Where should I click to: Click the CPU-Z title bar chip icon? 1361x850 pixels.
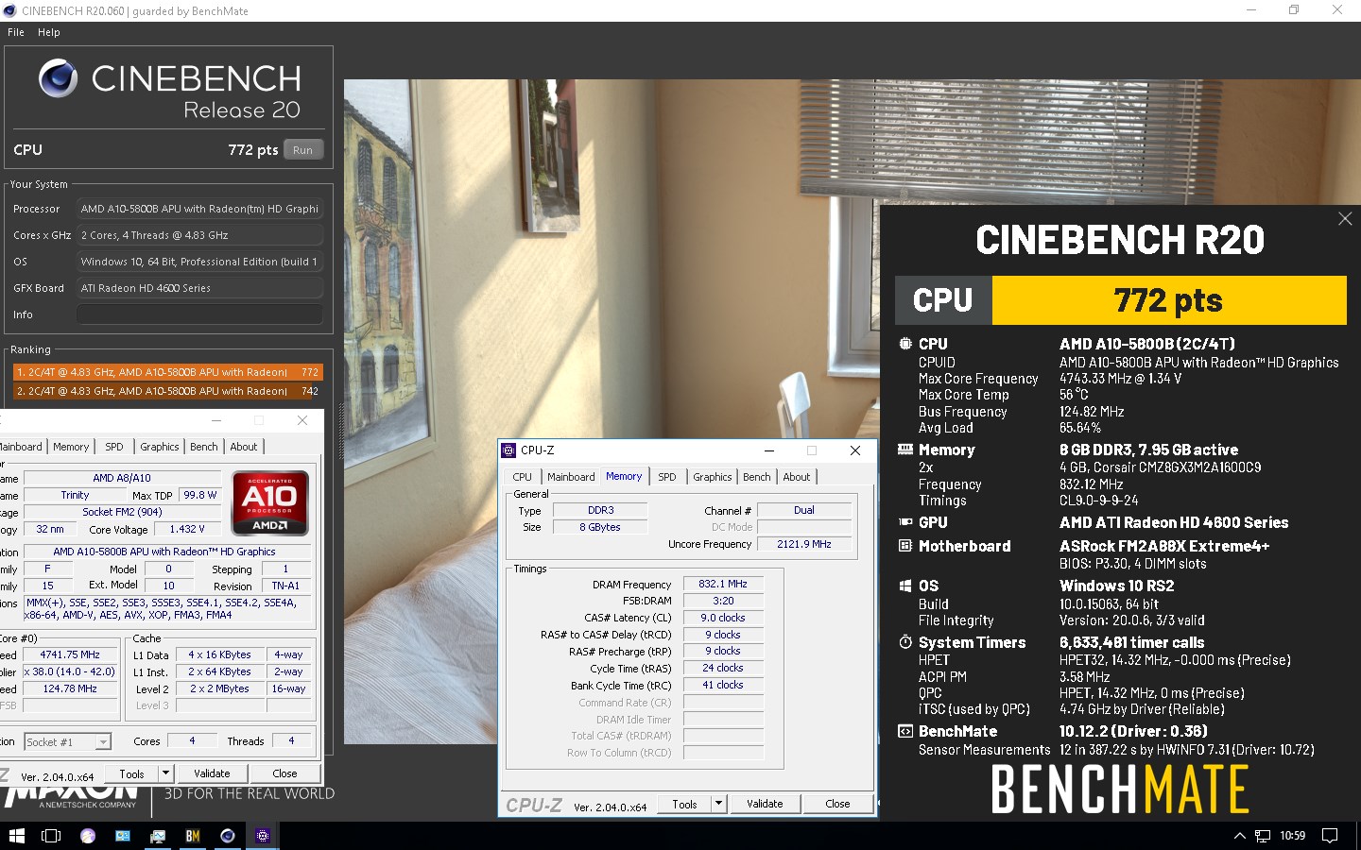coord(509,450)
